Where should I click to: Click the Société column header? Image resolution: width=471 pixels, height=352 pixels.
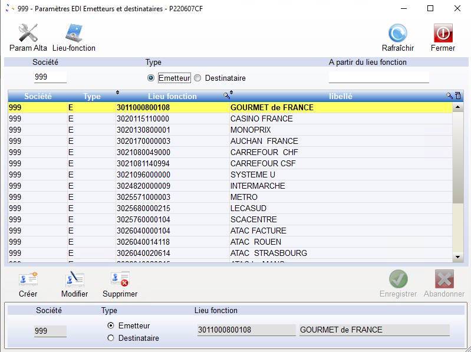pyautogui.click(x=38, y=96)
